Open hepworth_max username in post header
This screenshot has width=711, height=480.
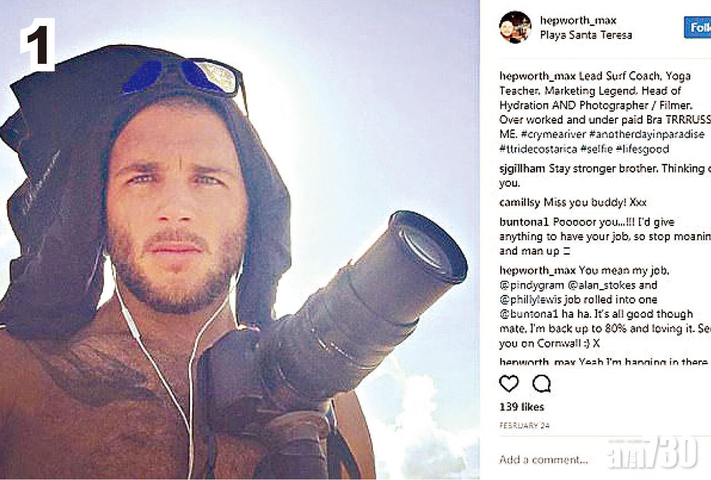(x=578, y=21)
